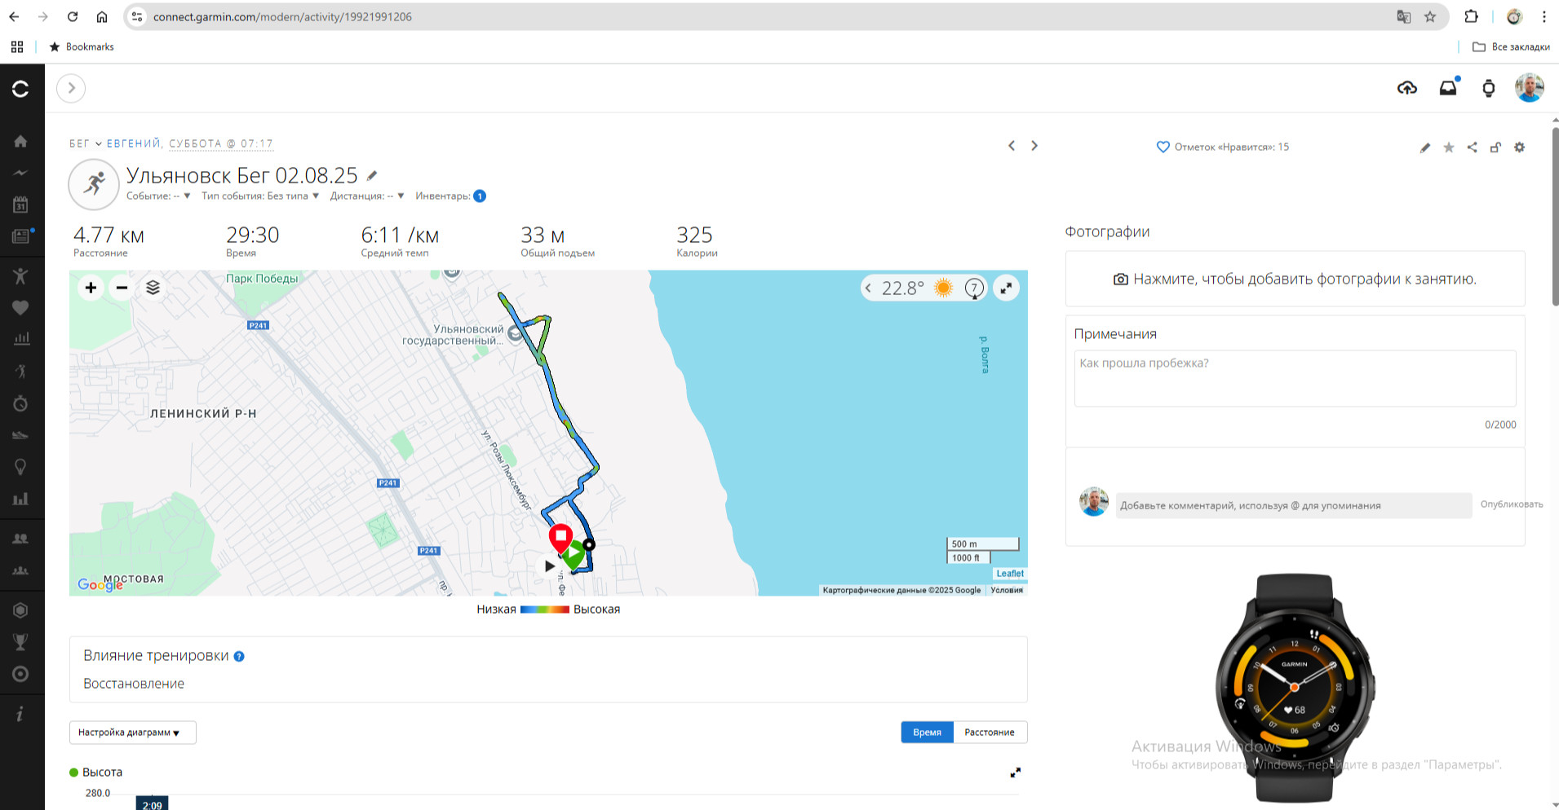Collapse the weather panel chevron
The width and height of the screenshot is (1559, 810).
tap(868, 288)
